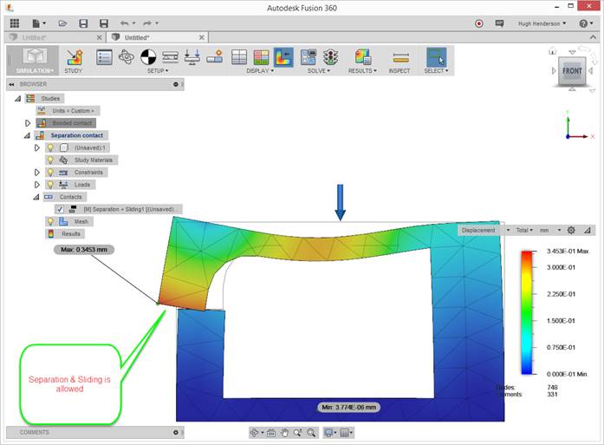Image resolution: width=604 pixels, height=445 pixels.
Task: Click the displacement color legend bar
Action: 527,313
